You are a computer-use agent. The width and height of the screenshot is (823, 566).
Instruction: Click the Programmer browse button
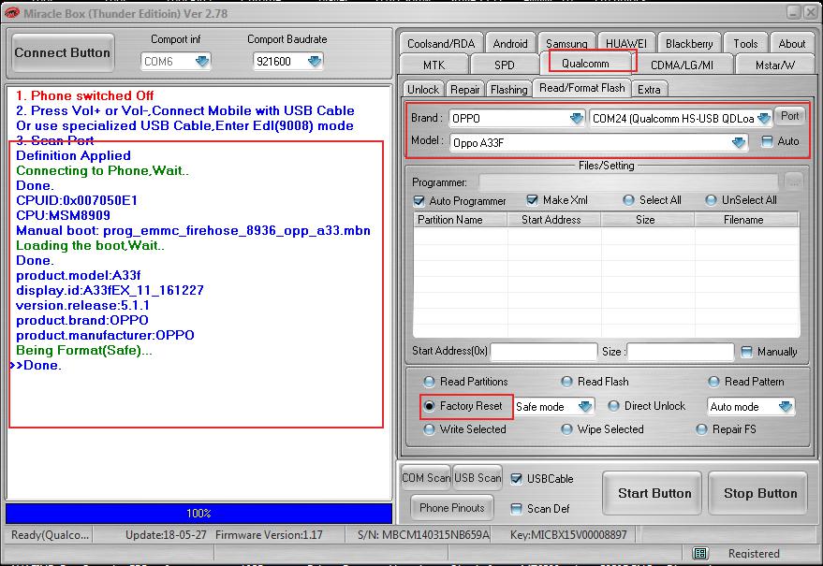pos(794,181)
